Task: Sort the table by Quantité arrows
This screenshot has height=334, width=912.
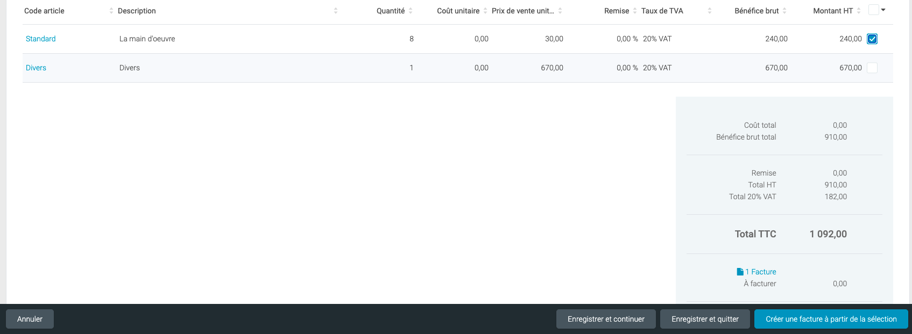Action: point(411,11)
